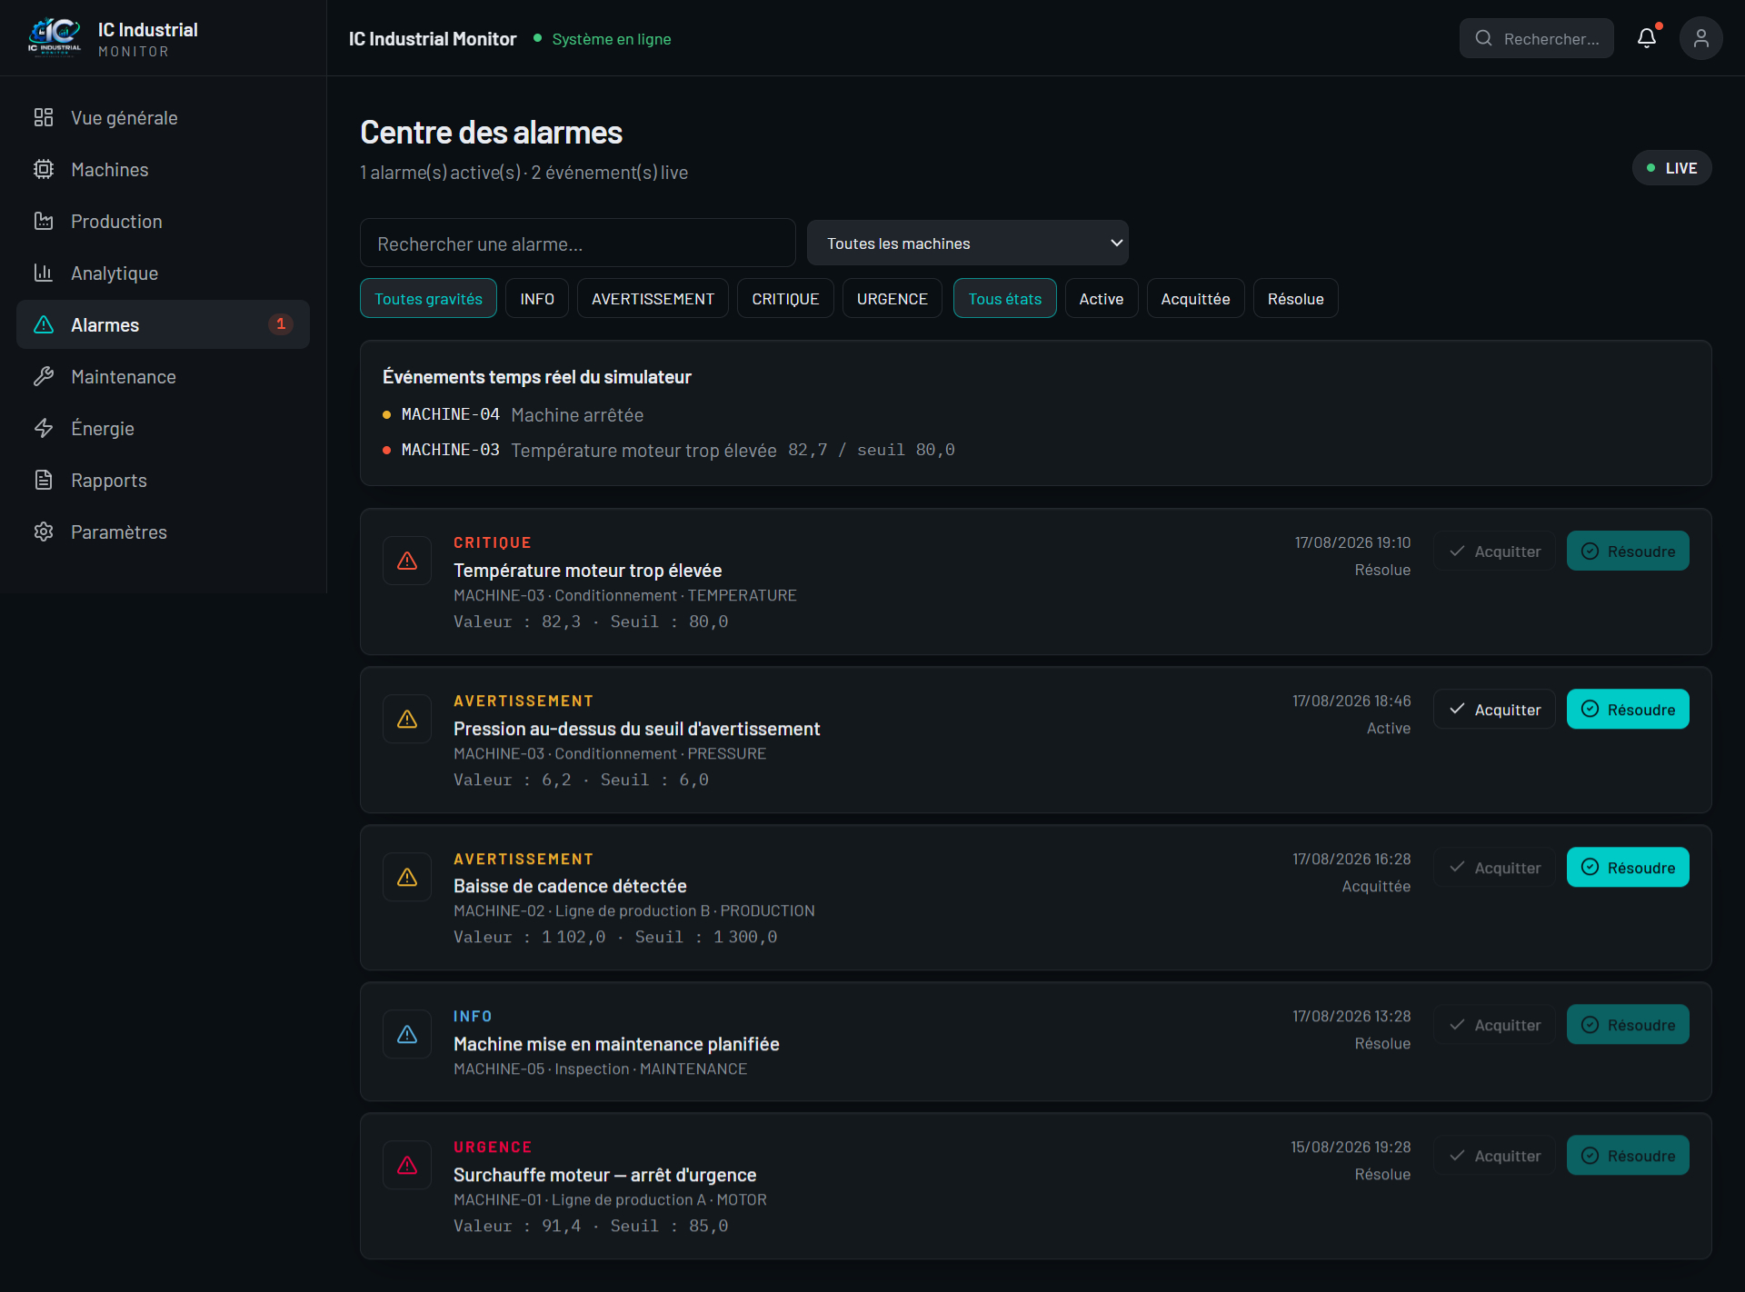Image resolution: width=1745 pixels, height=1292 pixels.
Task: Filter by AVERTISSEMENT severity
Action: click(x=653, y=298)
